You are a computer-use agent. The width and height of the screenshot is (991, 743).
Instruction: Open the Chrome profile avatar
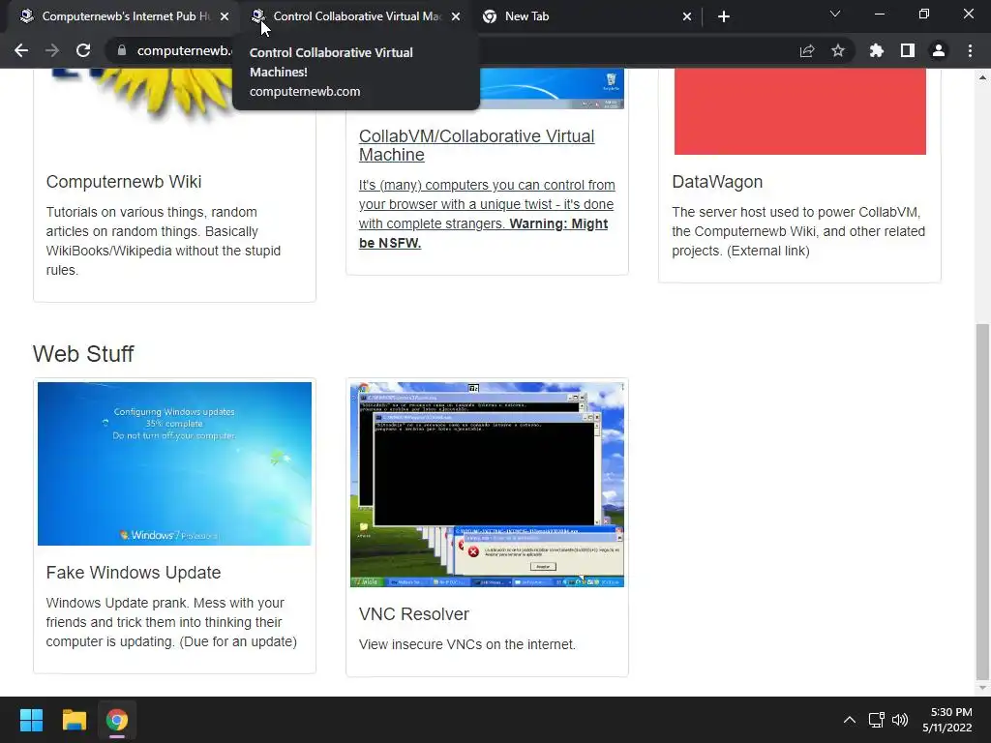point(939,50)
